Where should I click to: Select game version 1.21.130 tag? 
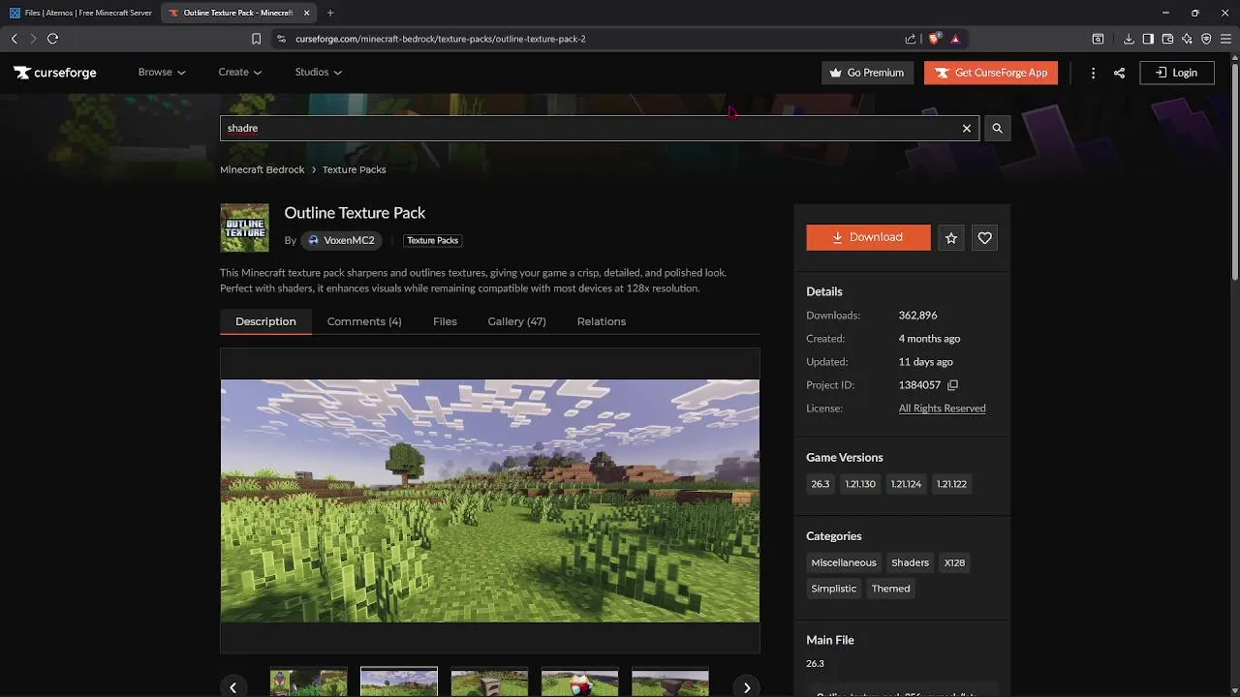pyautogui.click(x=860, y=484)
